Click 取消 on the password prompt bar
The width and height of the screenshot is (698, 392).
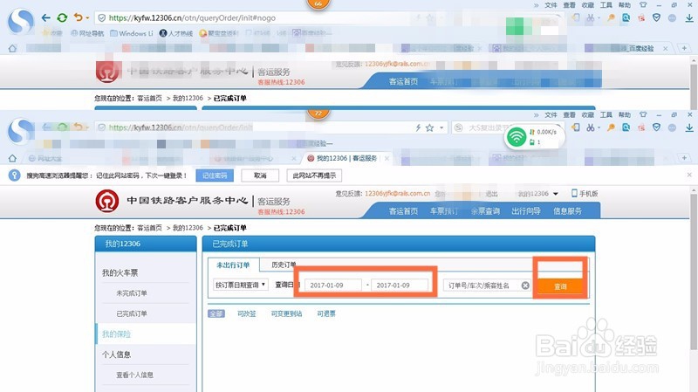coord(260,175)
